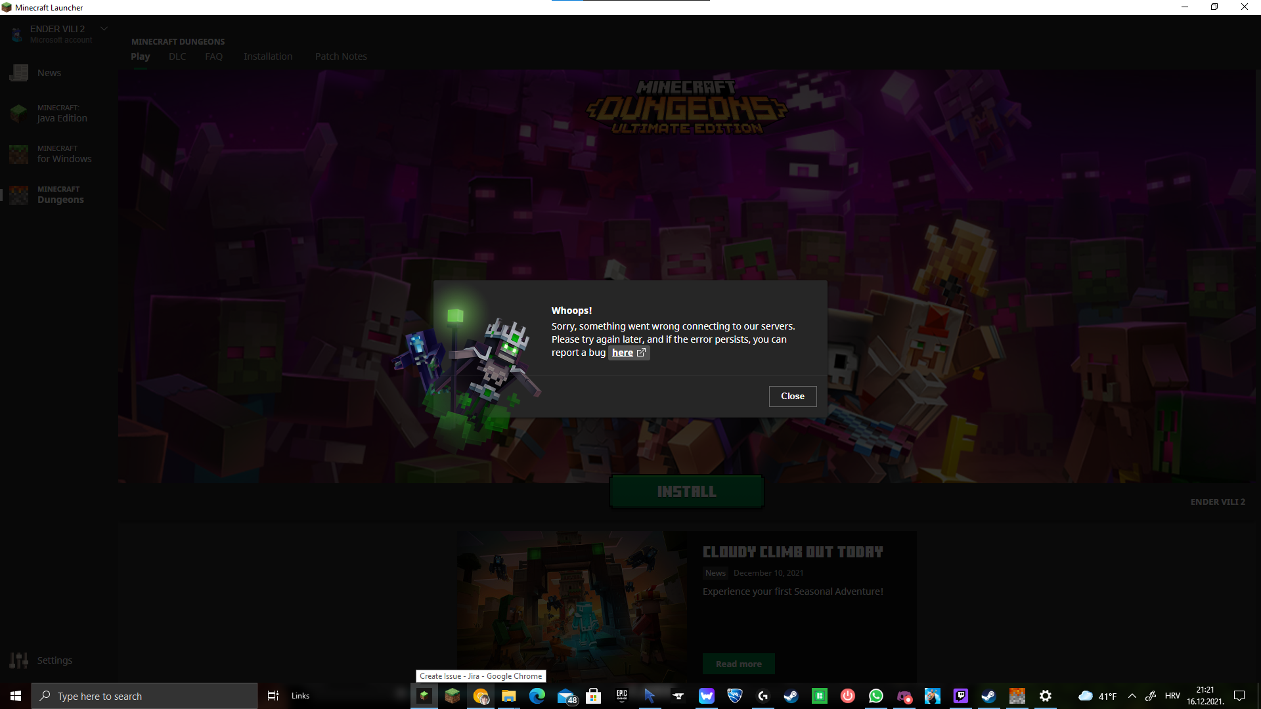Switch to the DLC tab

click(177, 56)
